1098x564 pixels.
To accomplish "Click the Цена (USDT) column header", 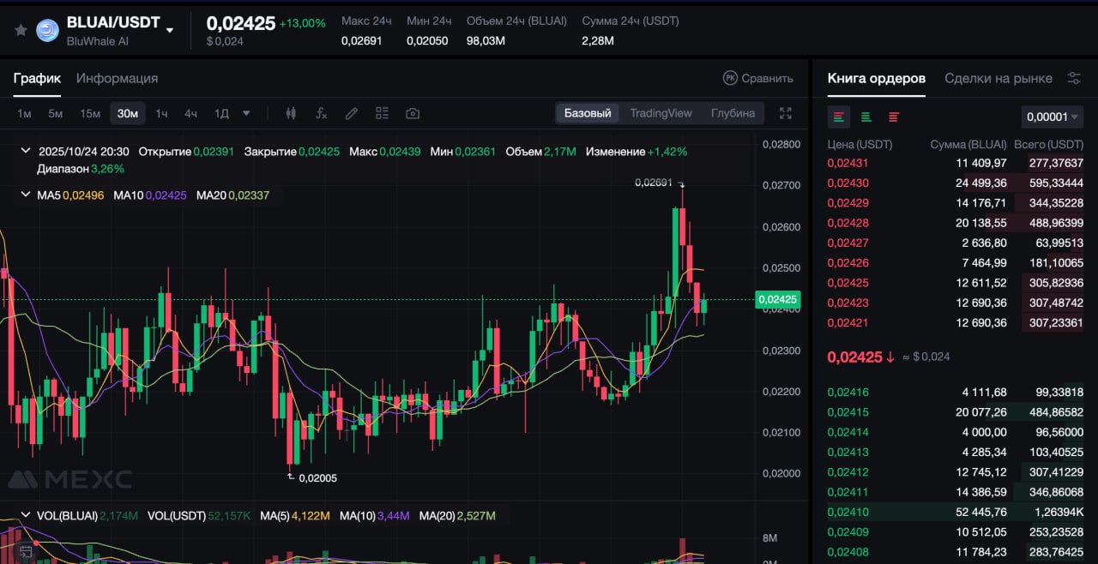I will click(860, 144).
